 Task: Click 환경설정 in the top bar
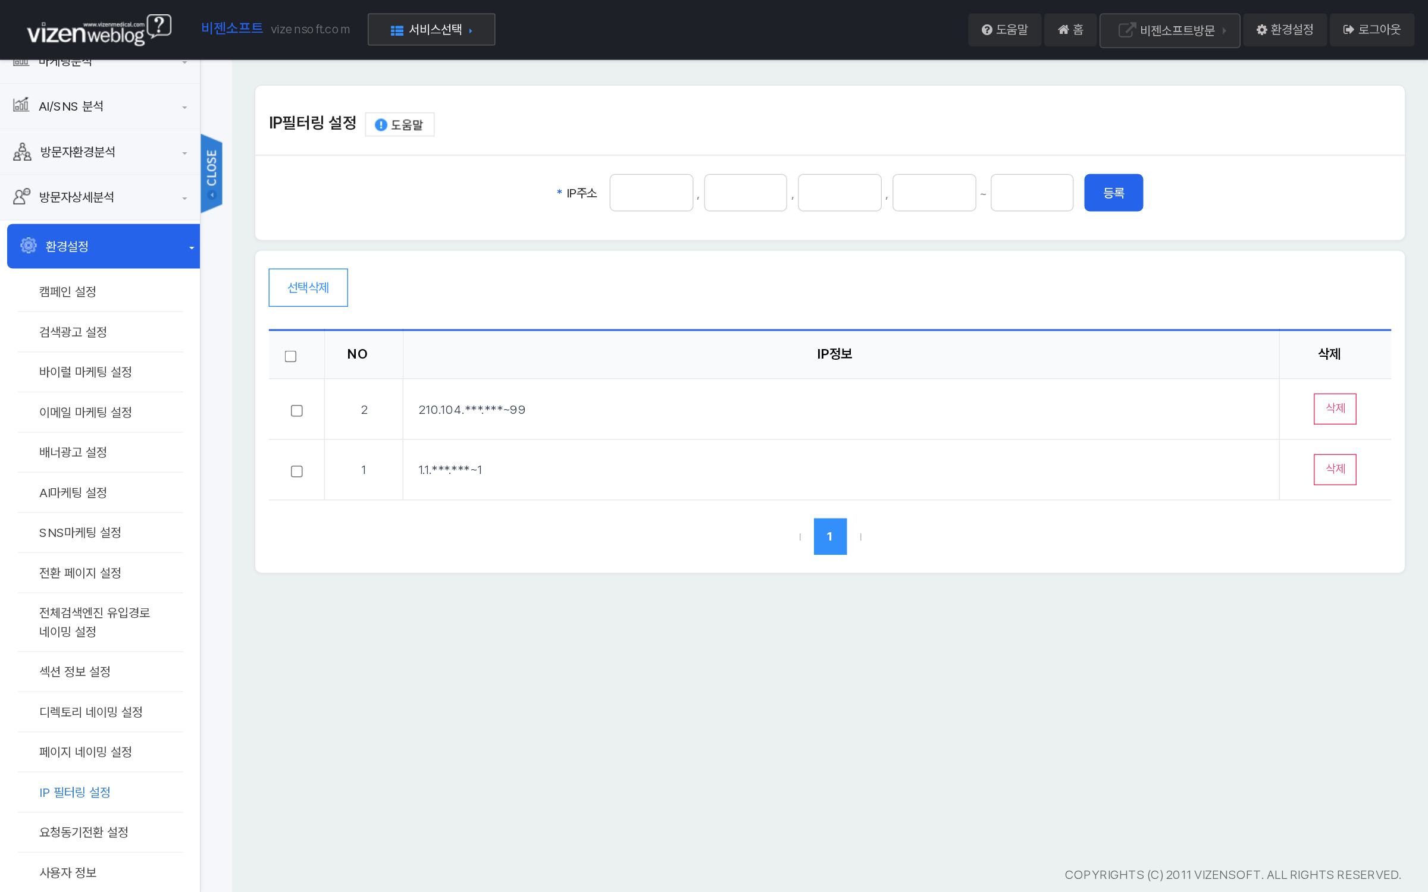(x=1285, y=30)
